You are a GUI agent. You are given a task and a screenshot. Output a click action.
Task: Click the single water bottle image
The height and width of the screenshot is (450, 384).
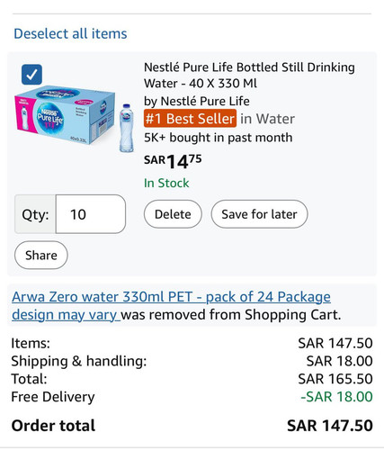coord(126,128)
